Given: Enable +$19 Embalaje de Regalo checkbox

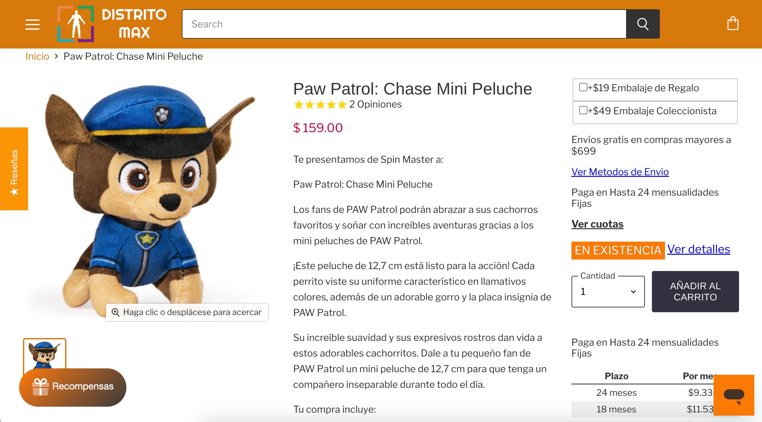Looking at the screenshot, I should click(x=583, y=87).
